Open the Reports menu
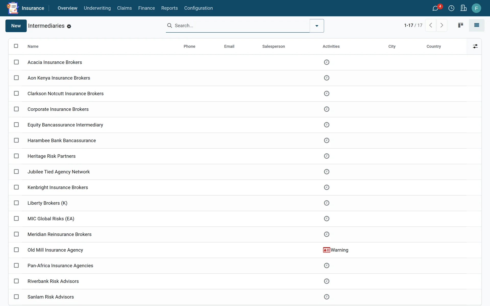Screen dimensions: 490x306 click(x=169, y=8)
